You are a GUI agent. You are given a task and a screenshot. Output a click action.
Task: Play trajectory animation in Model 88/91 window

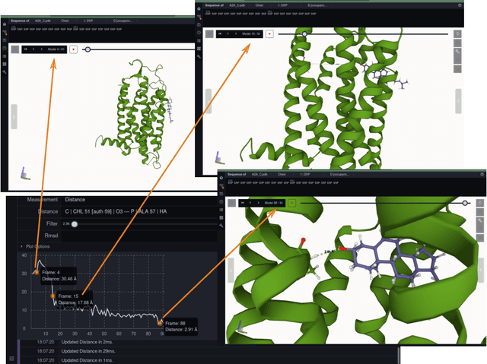292,203
